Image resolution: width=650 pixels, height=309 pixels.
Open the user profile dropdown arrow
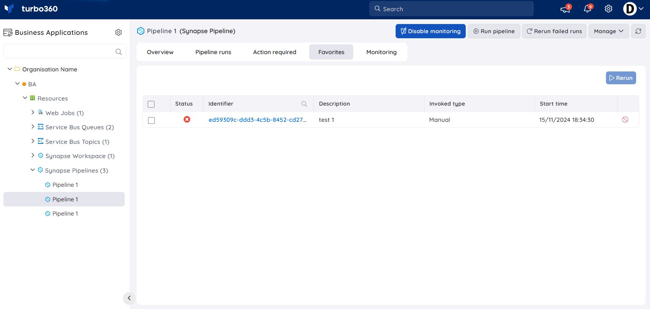click(x=641, y=9)
